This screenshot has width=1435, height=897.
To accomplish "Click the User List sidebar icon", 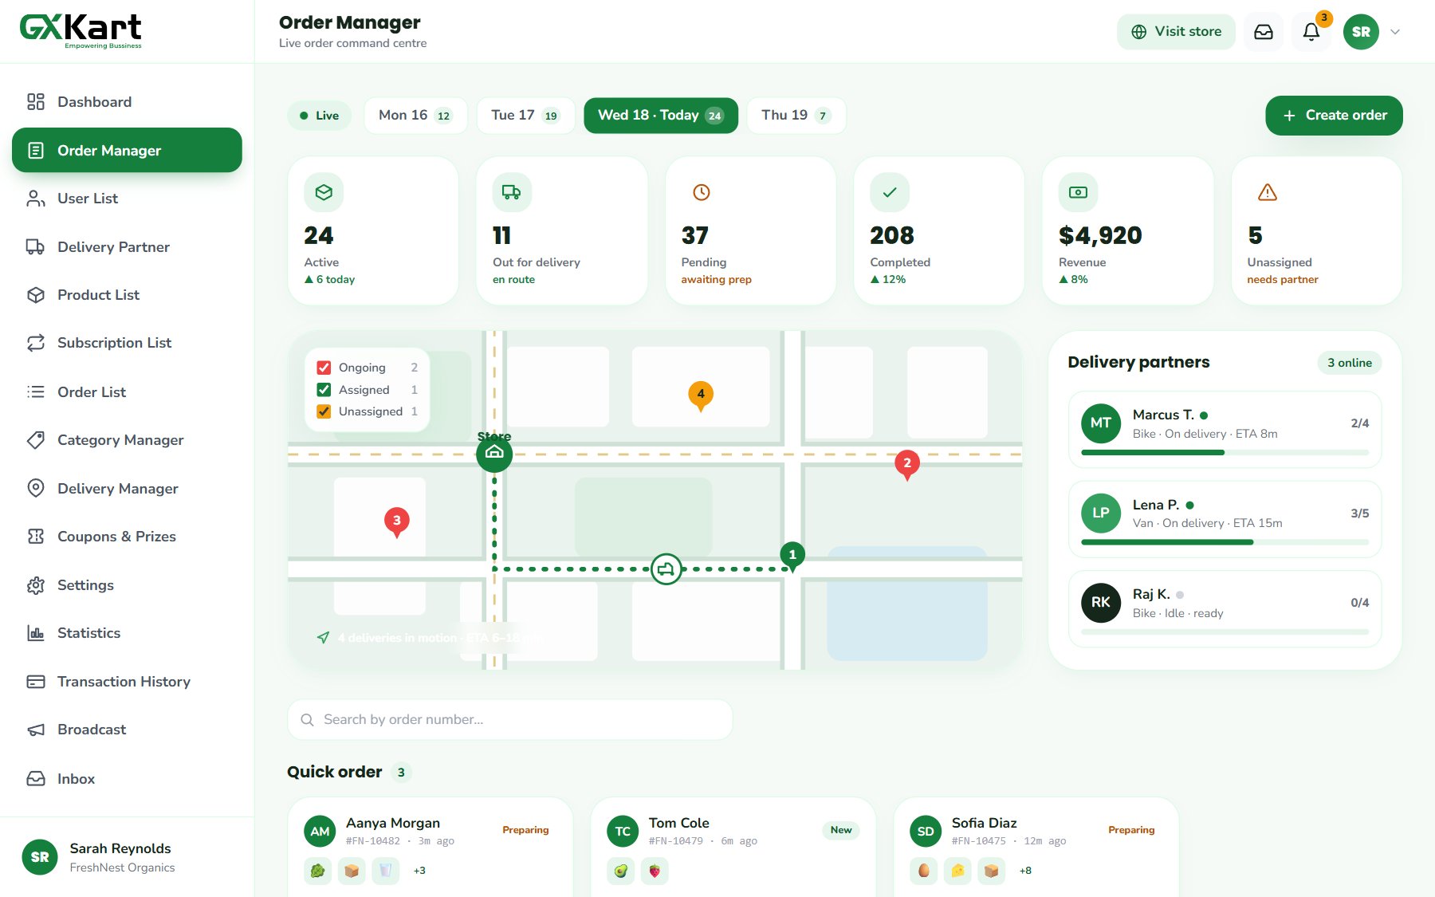I will [x=36, y=199].
